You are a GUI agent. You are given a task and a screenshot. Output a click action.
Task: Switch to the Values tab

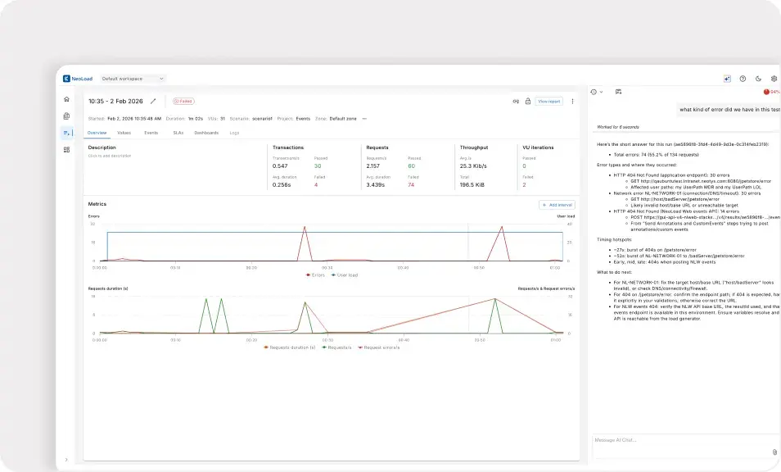[x=124, y=132]
